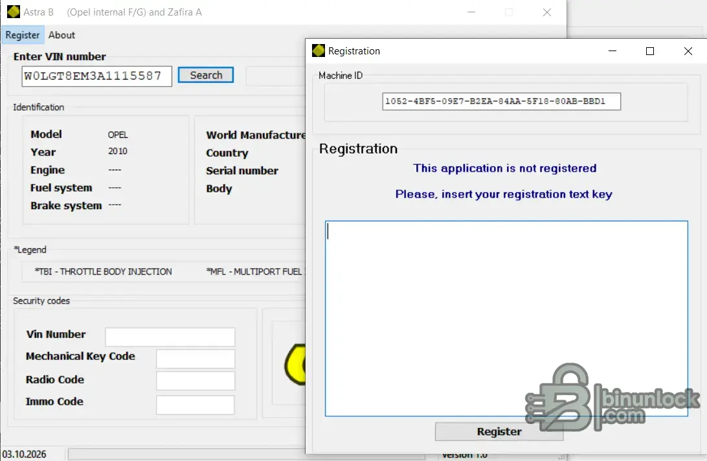Click into the registration text key box
The width and height of the screenshot is (707, 461).
(506, 319)
